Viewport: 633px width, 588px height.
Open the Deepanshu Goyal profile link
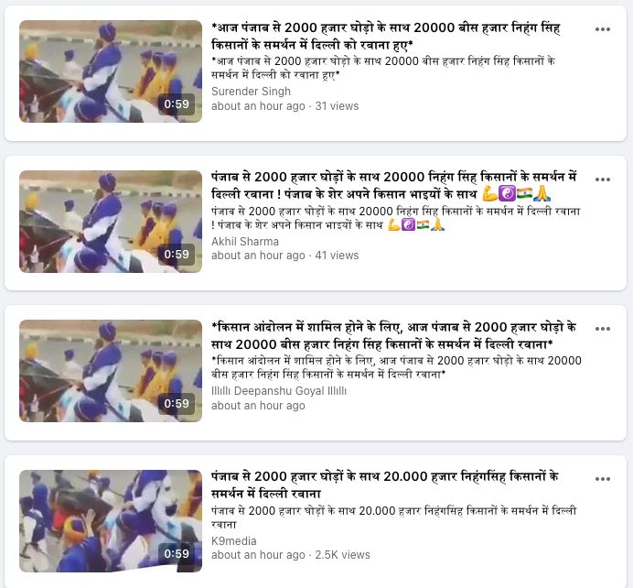click(279, 391)
